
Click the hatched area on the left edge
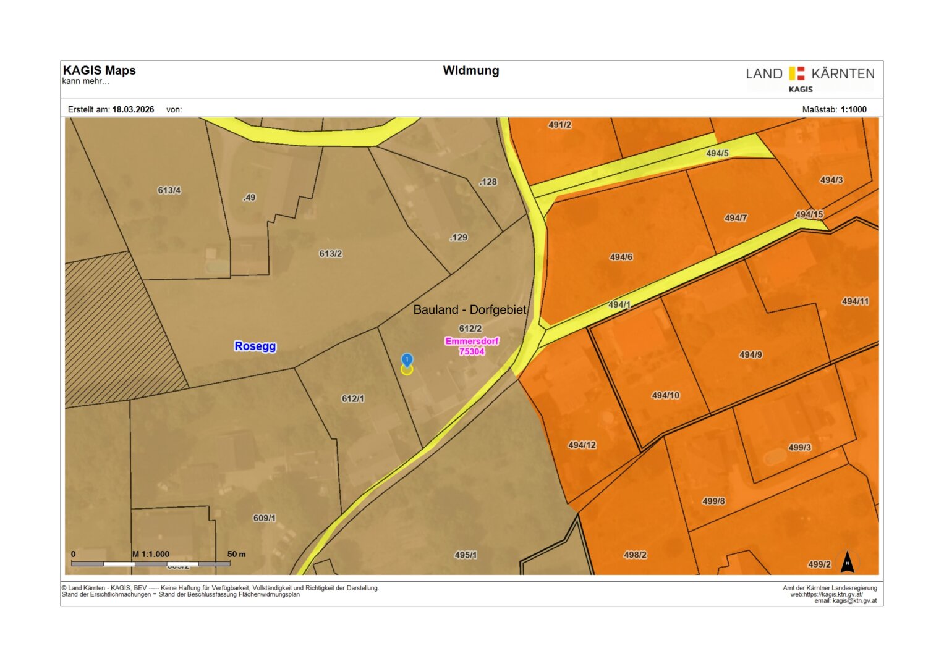tap(111, 333)
